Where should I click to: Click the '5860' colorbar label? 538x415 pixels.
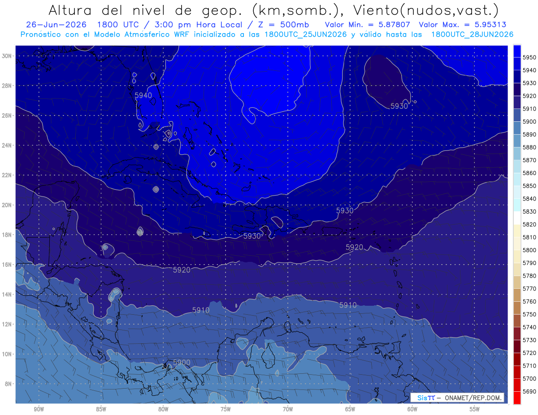pos(529,173)
